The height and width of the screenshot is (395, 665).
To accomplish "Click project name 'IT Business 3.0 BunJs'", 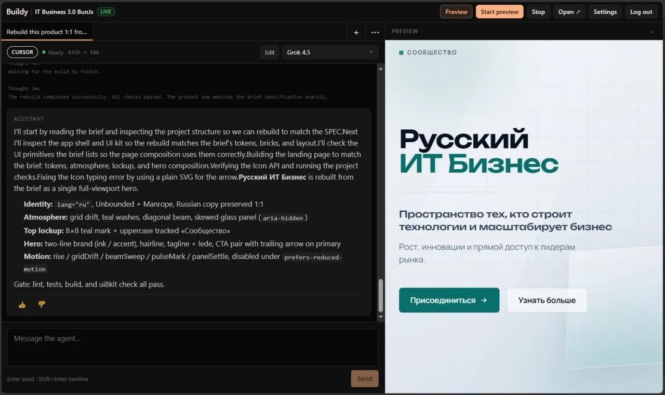I will pos(64,12).
